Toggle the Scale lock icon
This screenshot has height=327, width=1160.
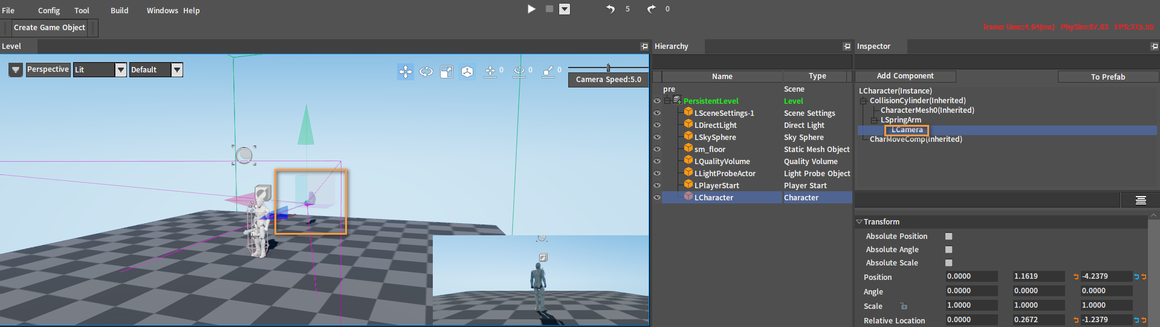(904, 306)
